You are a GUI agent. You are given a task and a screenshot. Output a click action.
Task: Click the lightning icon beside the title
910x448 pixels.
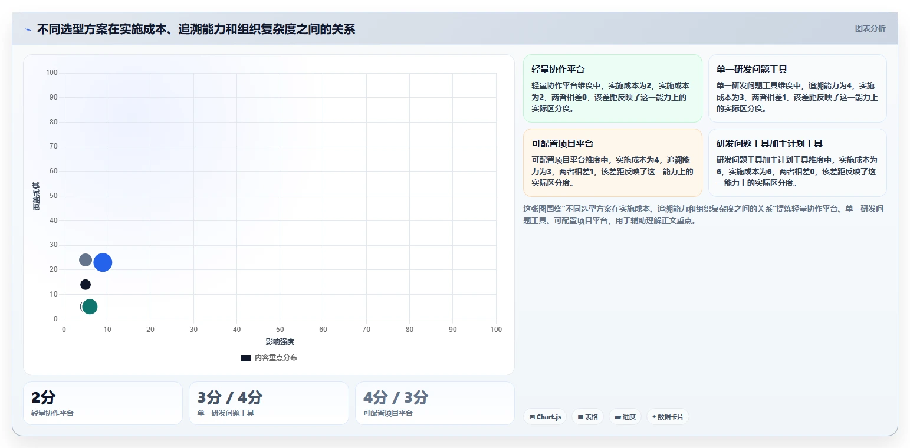pyautogui.click(x=28, y=29)
